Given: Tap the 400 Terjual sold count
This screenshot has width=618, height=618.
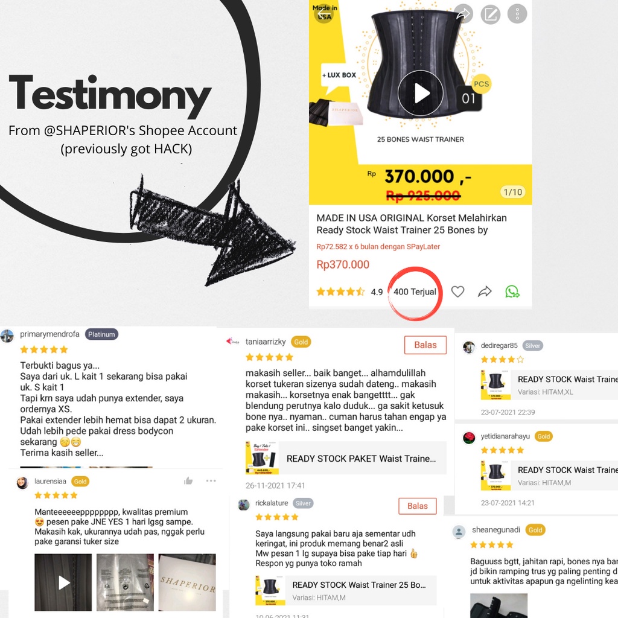Looking at the screenshot, I should (x=415, y=291).
